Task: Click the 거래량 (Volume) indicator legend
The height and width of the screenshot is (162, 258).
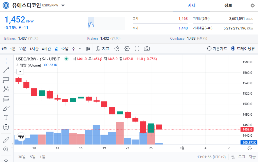Action: click(x=29, y=65)
